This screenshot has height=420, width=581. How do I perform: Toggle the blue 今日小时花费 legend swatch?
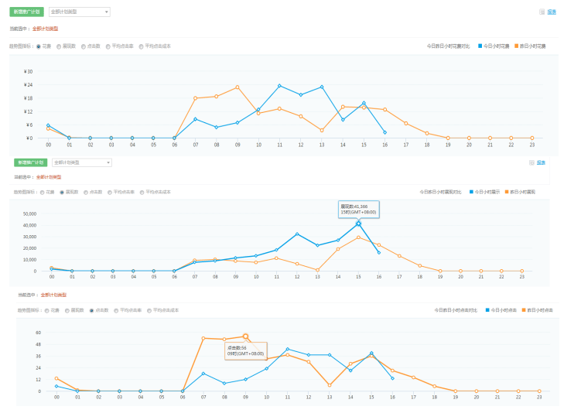[x=480, y=46]
